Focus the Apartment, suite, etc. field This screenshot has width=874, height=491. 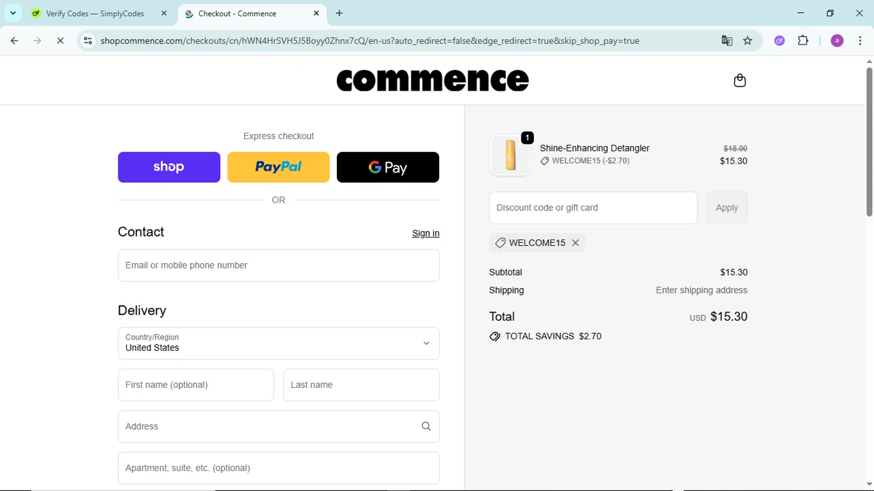click(x=279, y=468)
